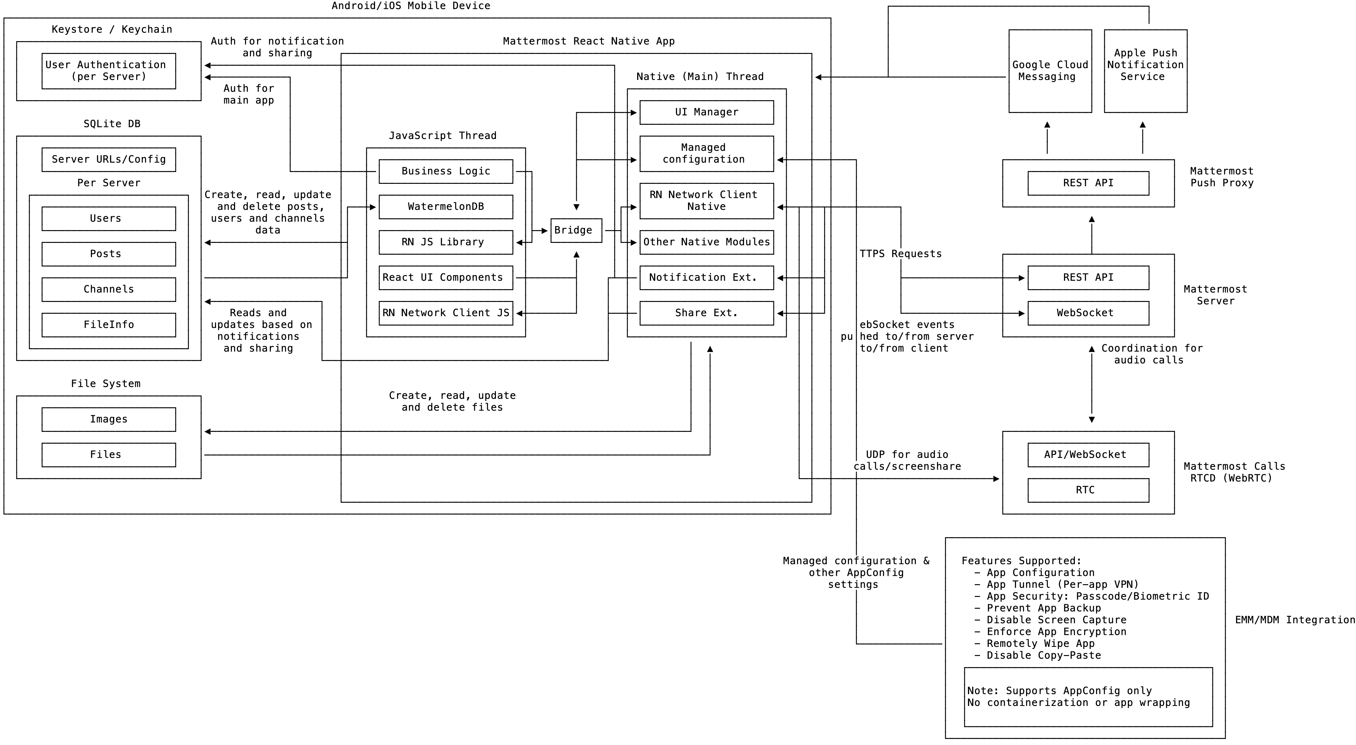
Task: Click REST API box in Mattermost Push Proxy
Action: [x=1088, y=183]
